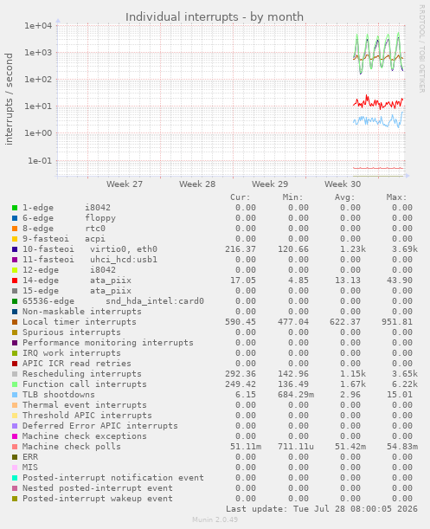Click the graph title Individual interrupts by month
The width and height of the screenshot is (430, 529).
(x=215, y=16)
